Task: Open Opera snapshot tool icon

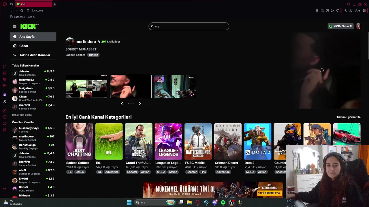Action: (322, 11)
